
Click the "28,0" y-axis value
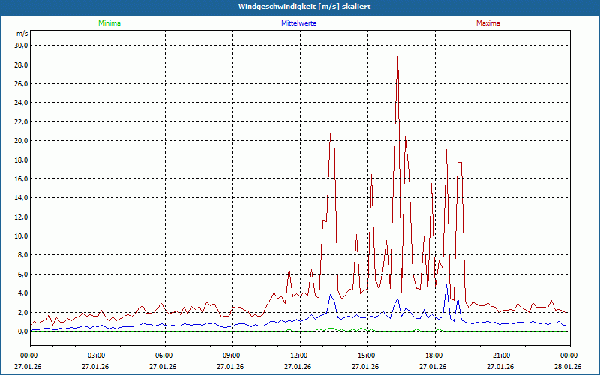pyautogui.click(x=21, y=64)
